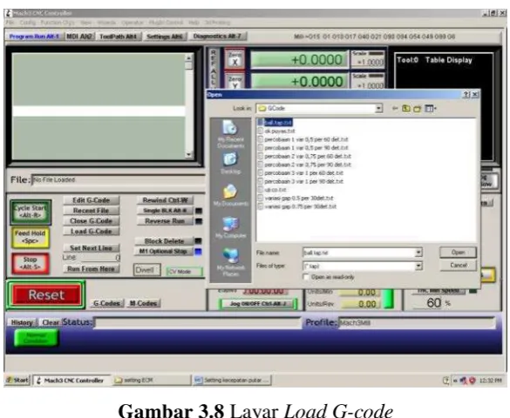Open My Documents in the places bar

[x=231, y=195]
